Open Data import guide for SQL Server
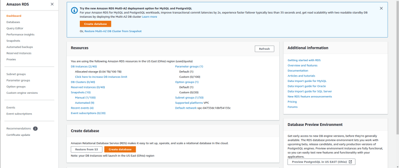This screenshot has height=168, width=399. [x=310, y=91]
